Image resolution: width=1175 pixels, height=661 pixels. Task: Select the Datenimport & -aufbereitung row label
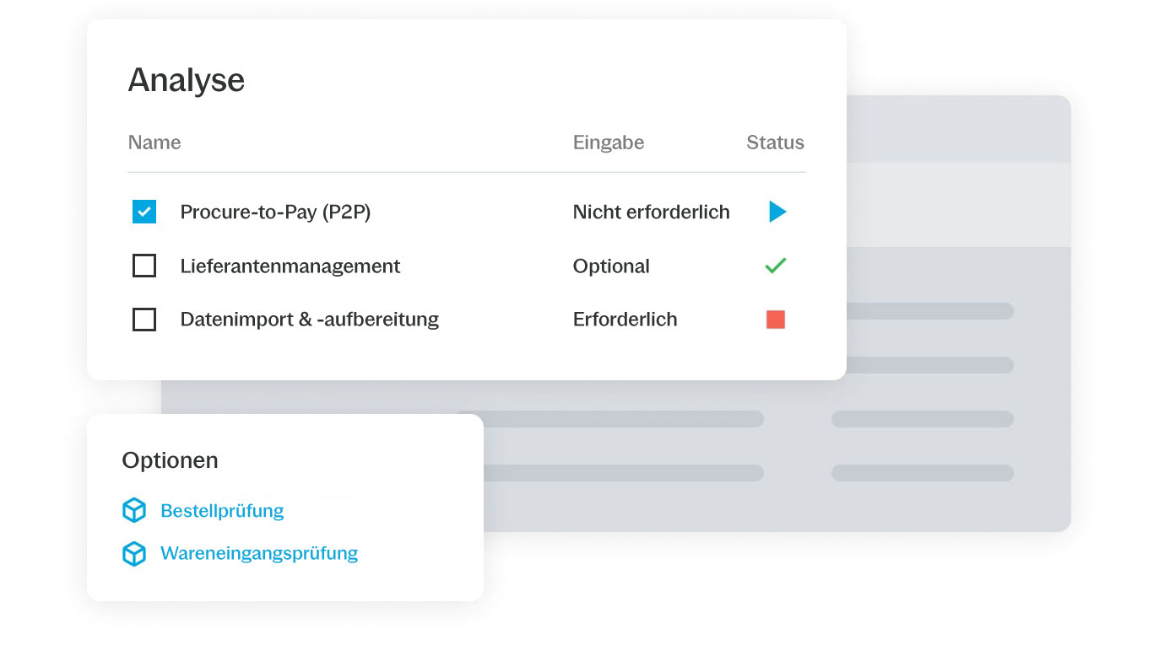tap(310, 320)
